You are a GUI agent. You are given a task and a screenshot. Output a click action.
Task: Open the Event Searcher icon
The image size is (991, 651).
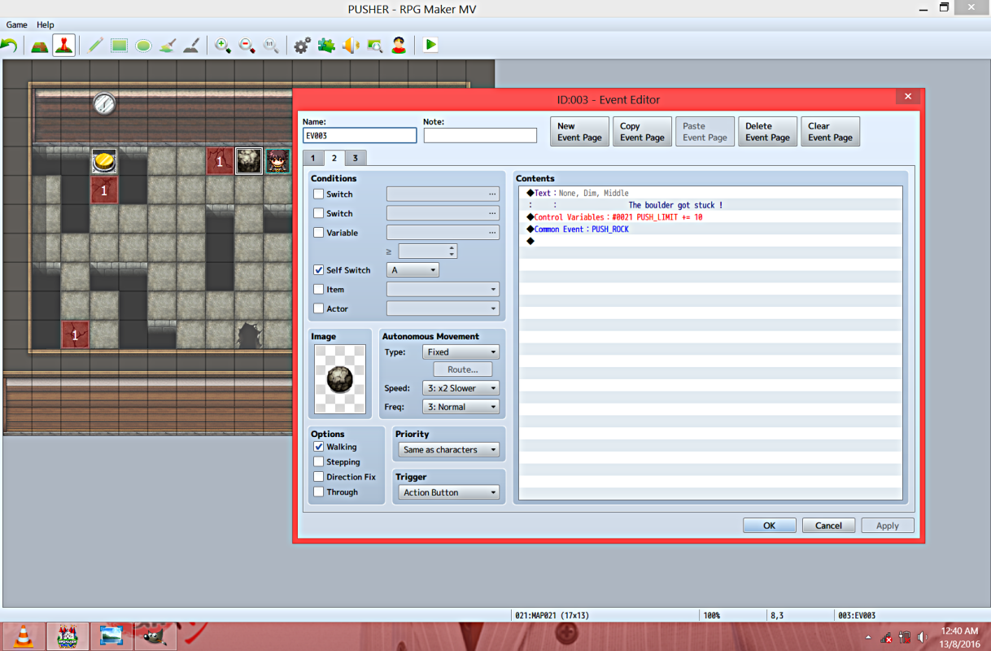point(374,46)
